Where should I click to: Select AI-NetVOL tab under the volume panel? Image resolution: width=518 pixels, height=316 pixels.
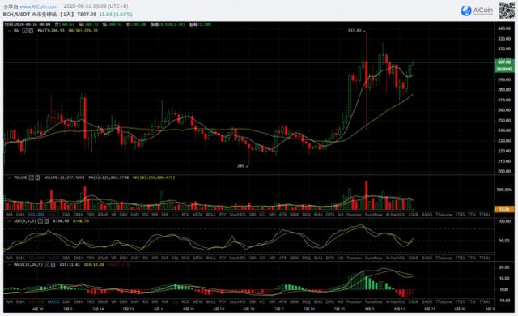point(396,215)
